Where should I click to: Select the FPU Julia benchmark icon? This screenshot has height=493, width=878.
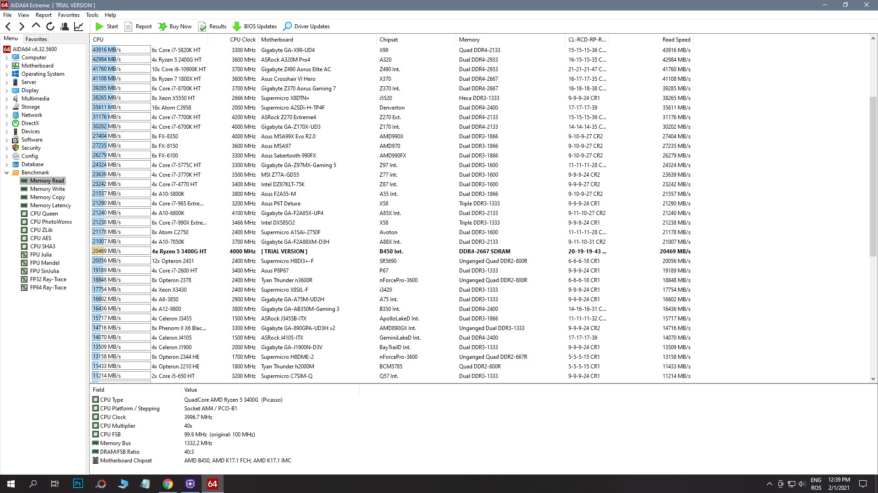click(x=24, y=255)
